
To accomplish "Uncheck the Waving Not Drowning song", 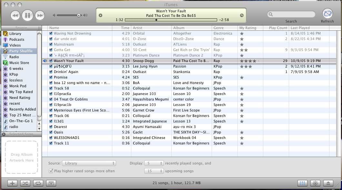I will [x=51, y=33].
